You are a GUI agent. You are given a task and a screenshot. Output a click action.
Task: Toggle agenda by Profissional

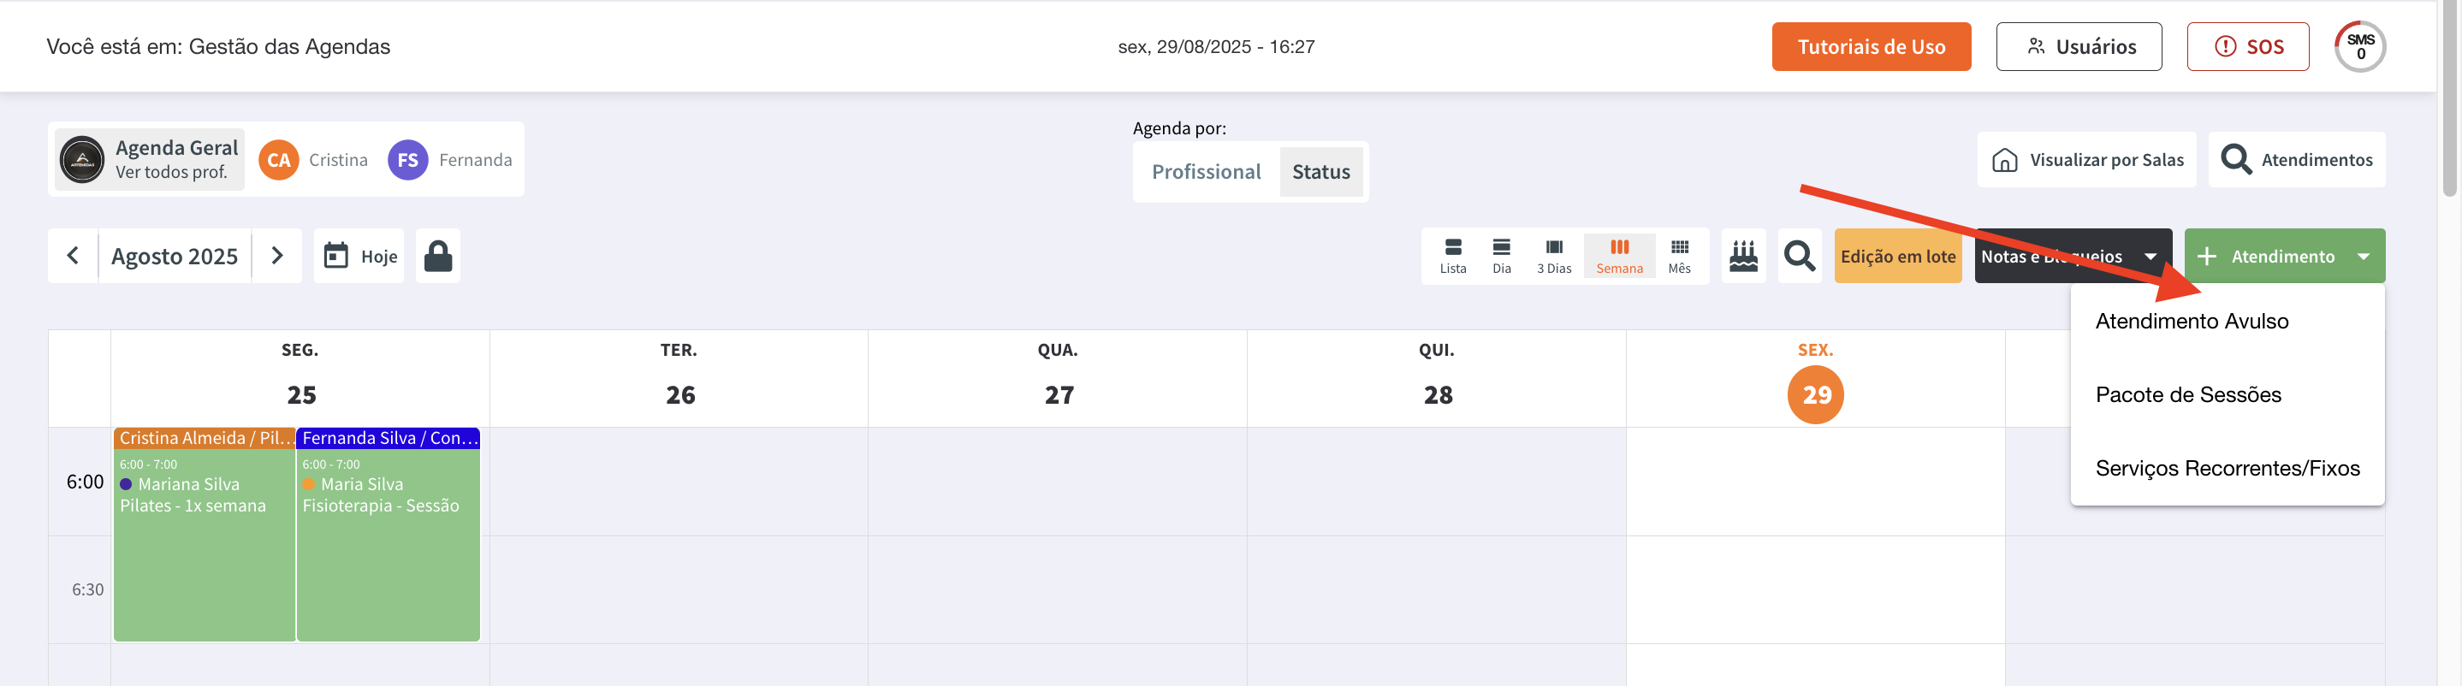1205,172
